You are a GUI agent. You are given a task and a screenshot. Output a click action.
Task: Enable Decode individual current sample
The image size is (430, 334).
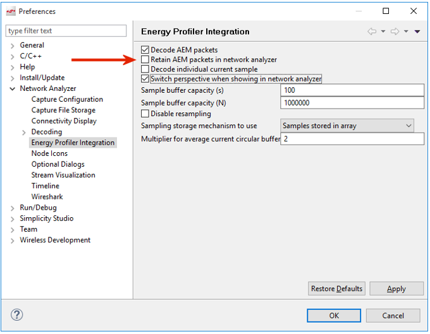(145, 69)
